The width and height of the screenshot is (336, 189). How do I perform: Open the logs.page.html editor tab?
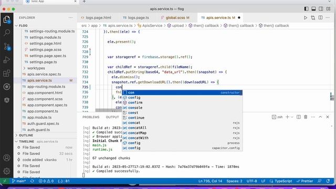pos(96,18)
